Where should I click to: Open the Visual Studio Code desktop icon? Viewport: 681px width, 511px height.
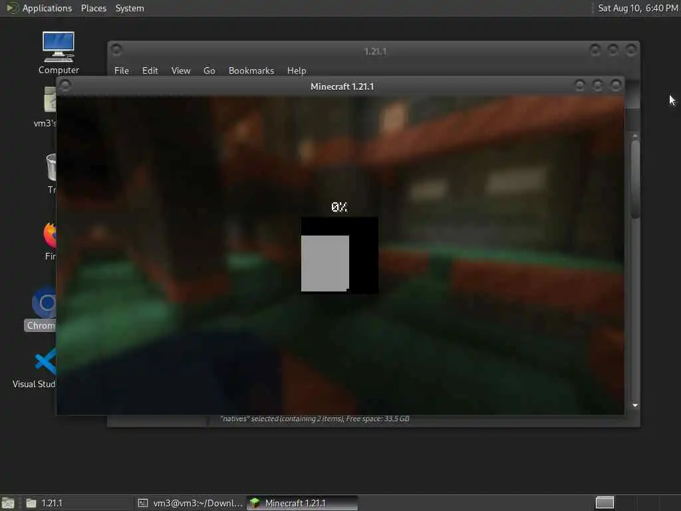pyautogui.click(x=35, y=368)
